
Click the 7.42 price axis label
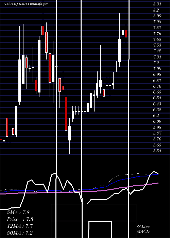click(x=157, y=51)
